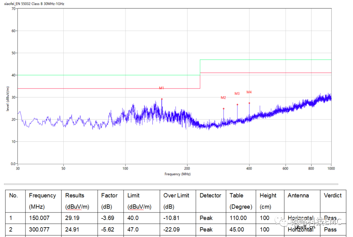Select the Results table column header
This screenshot has width=353, height=237.
[x=75, y=196]
